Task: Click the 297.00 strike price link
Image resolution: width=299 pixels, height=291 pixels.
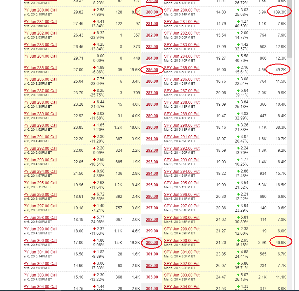Action: pos(152,208)
